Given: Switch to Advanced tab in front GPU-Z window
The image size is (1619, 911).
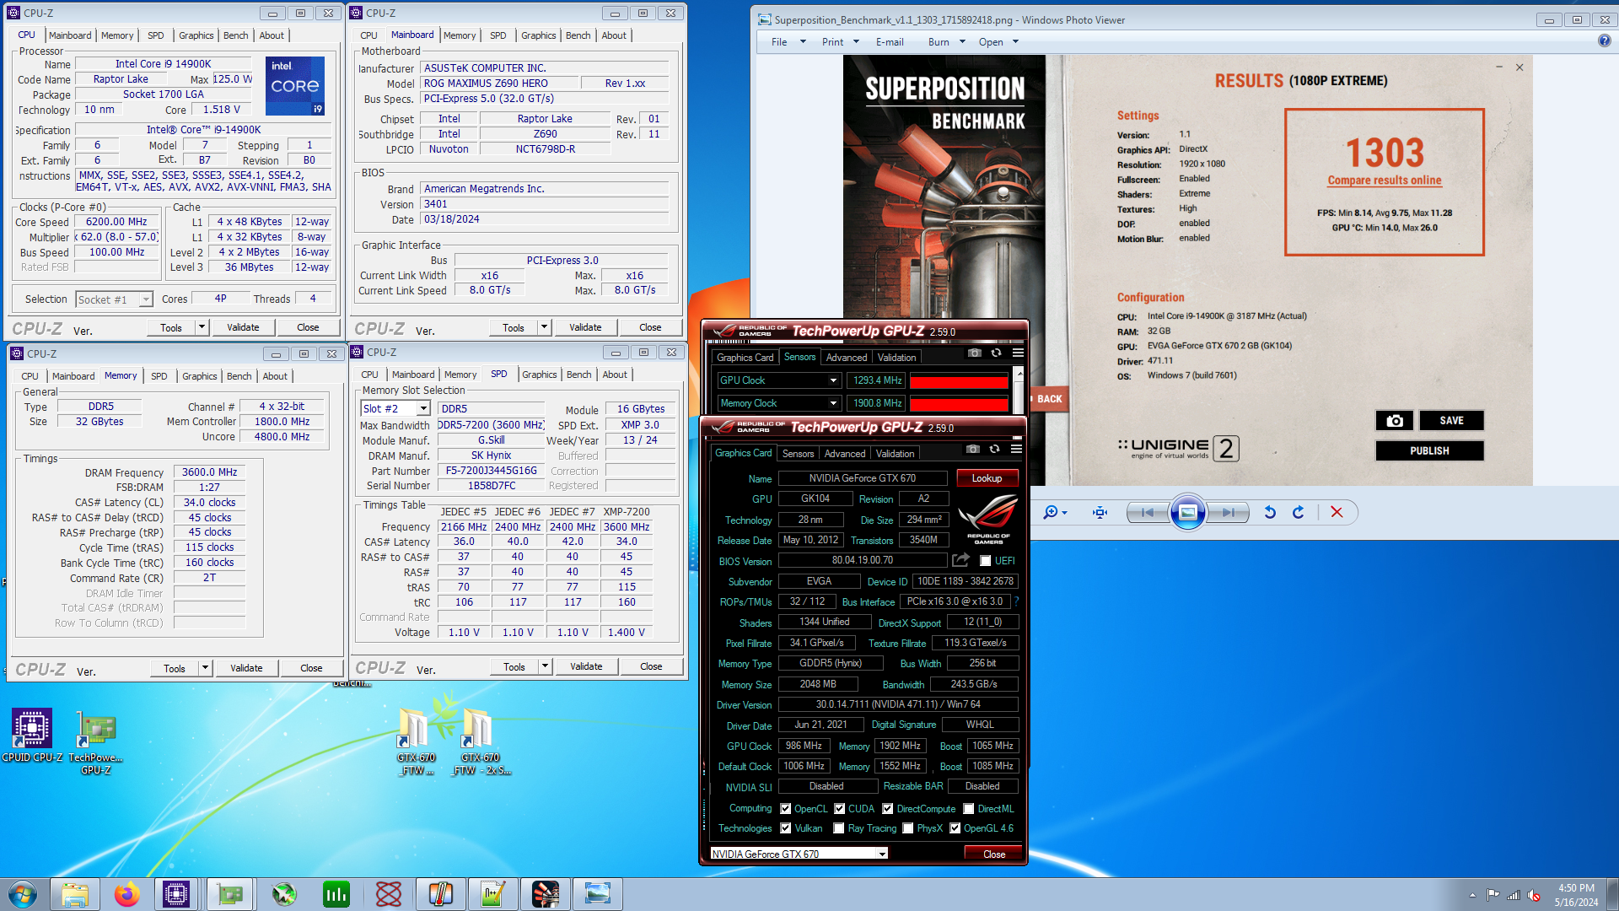Looking at the screenshot, I should pyautogui.click(x=845, y=453).
